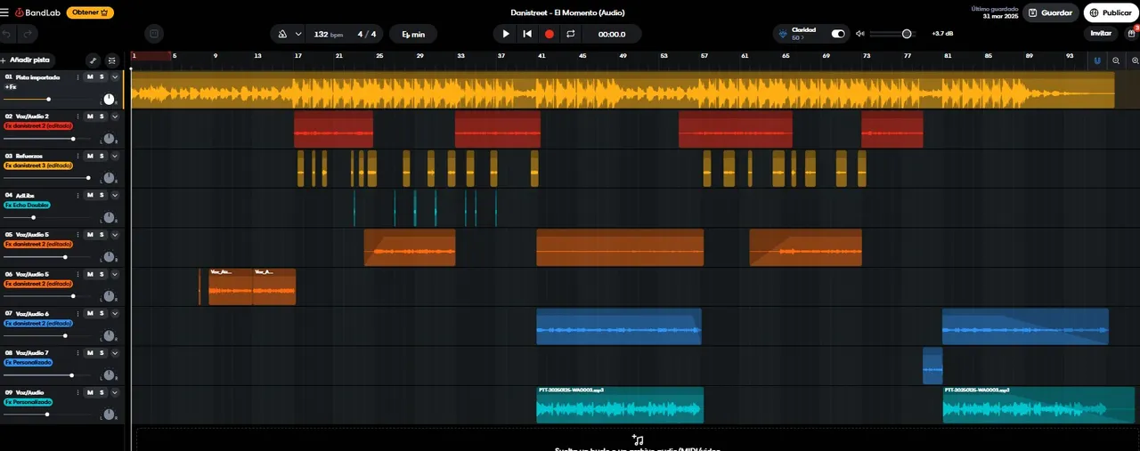
Task: Open the automation tool icon
Action: tap(93, 60)
